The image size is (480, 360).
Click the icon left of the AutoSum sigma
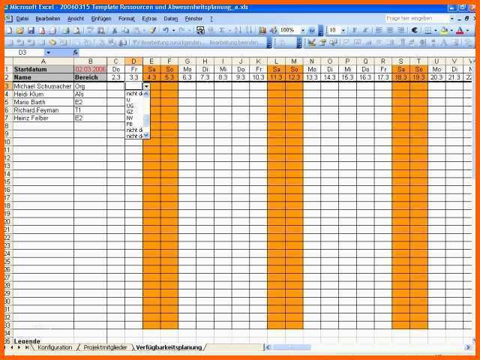click(x=211, y=30)
